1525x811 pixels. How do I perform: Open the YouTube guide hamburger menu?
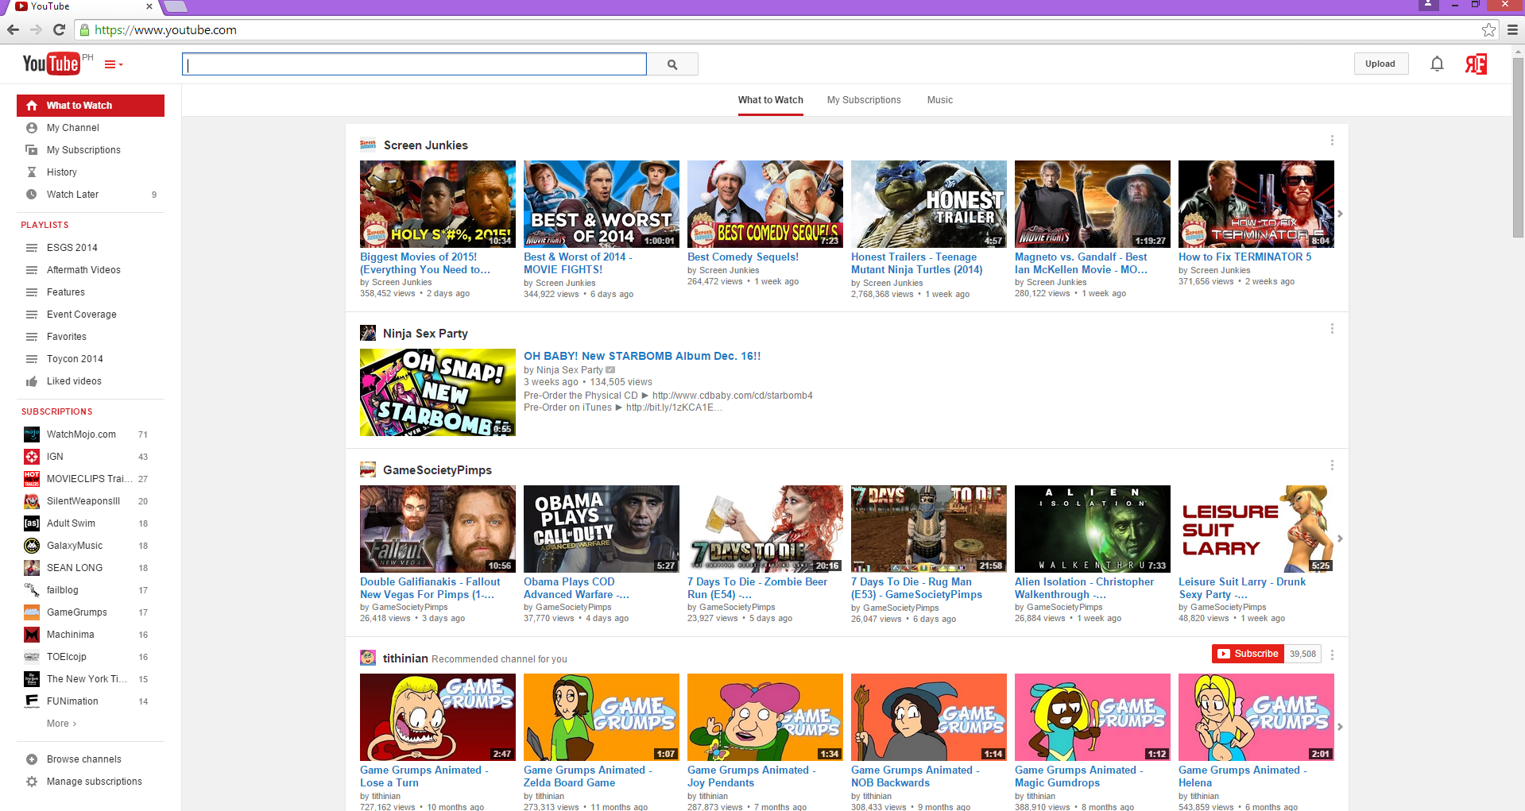click(x=113, y=64)
